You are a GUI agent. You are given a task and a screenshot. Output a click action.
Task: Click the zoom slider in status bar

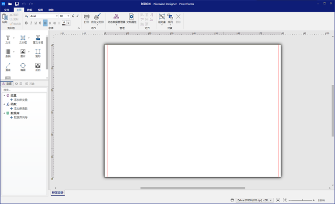pos(302,200)
